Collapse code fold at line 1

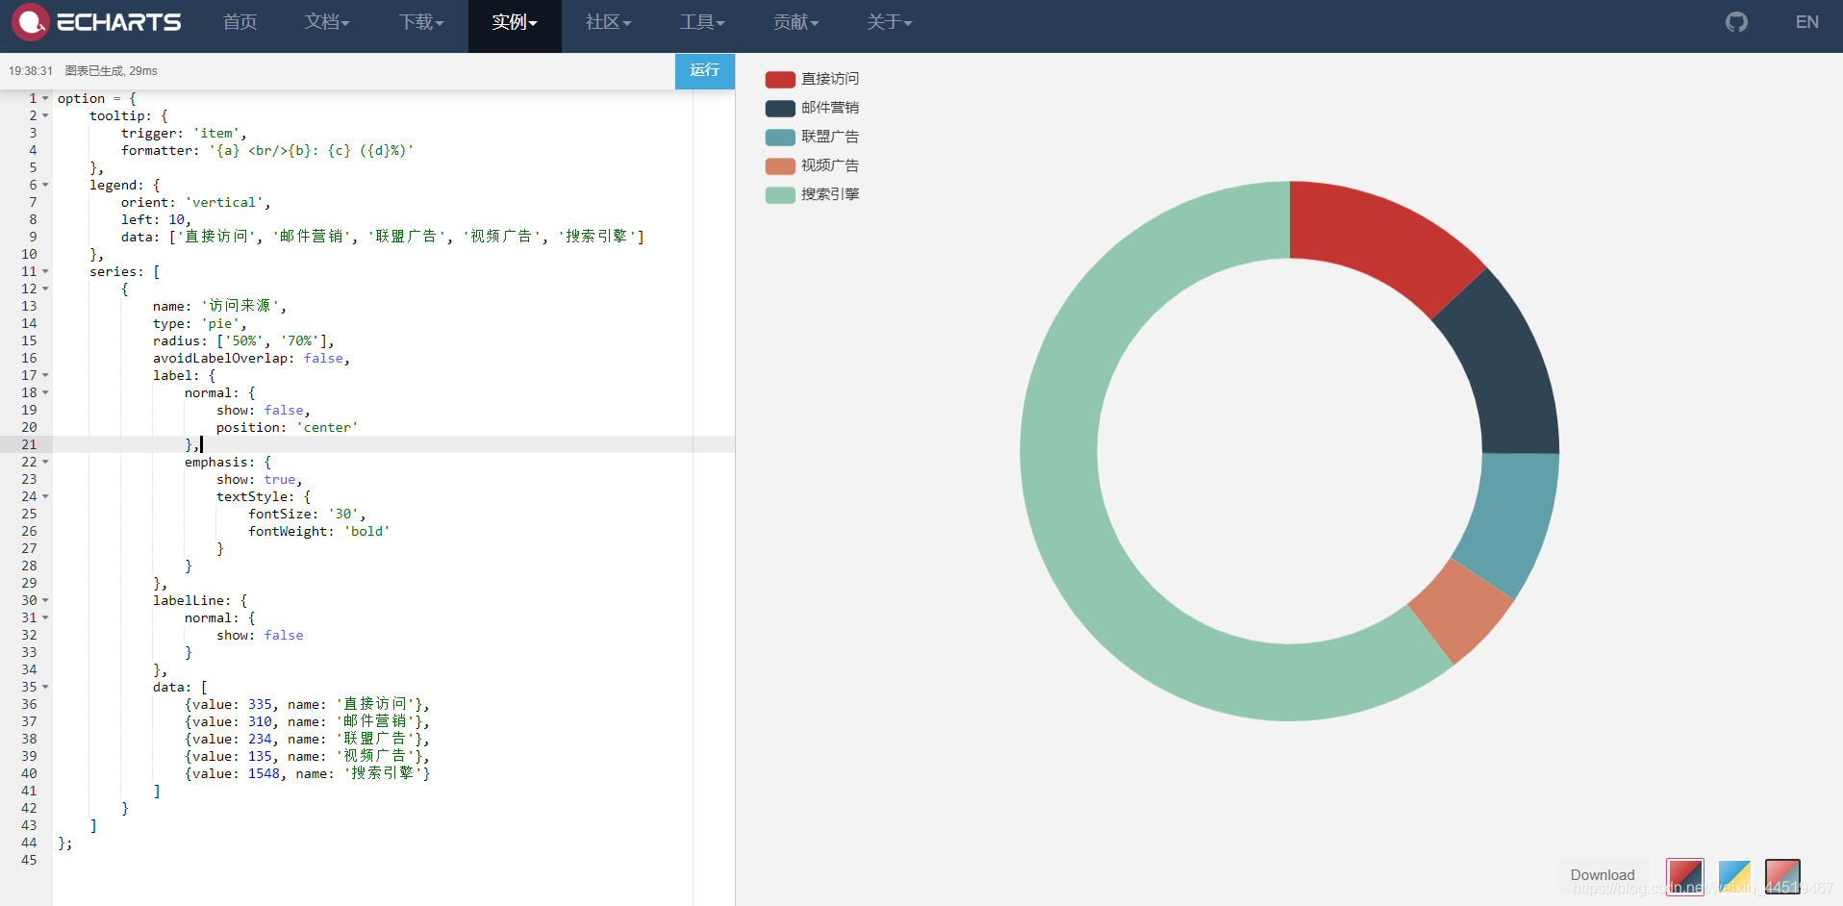coord(45,98)
